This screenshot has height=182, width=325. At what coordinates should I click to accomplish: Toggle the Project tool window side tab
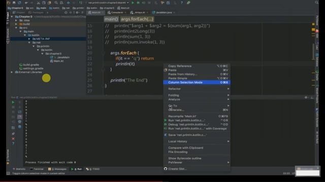tap(8, 18)
